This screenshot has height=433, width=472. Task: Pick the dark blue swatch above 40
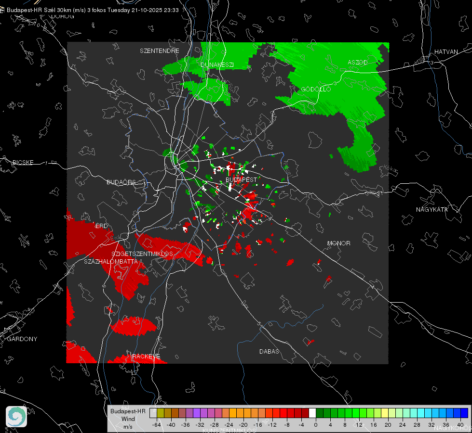464,413
